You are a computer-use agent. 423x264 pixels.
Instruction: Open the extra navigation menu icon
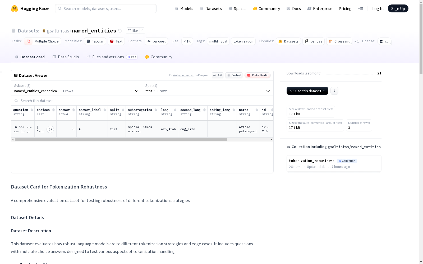(360, 8)
